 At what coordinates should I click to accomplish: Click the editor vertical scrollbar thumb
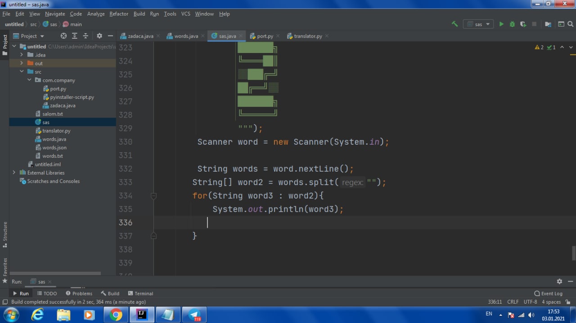(574, 253)
